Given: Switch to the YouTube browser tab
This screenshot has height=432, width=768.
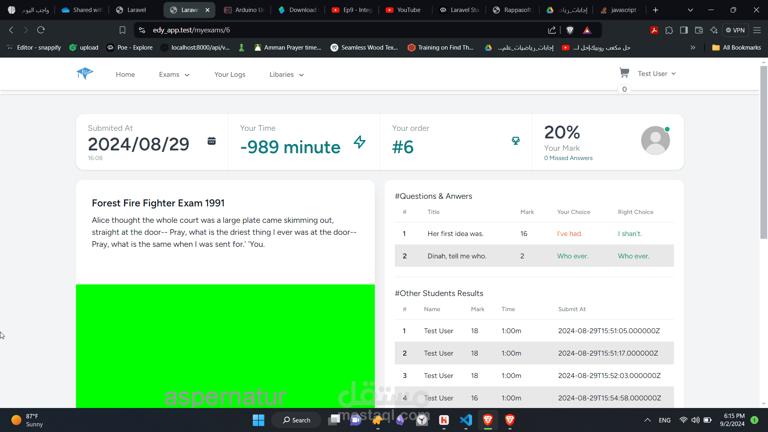Looking at the screenshot, I should 404,10.
